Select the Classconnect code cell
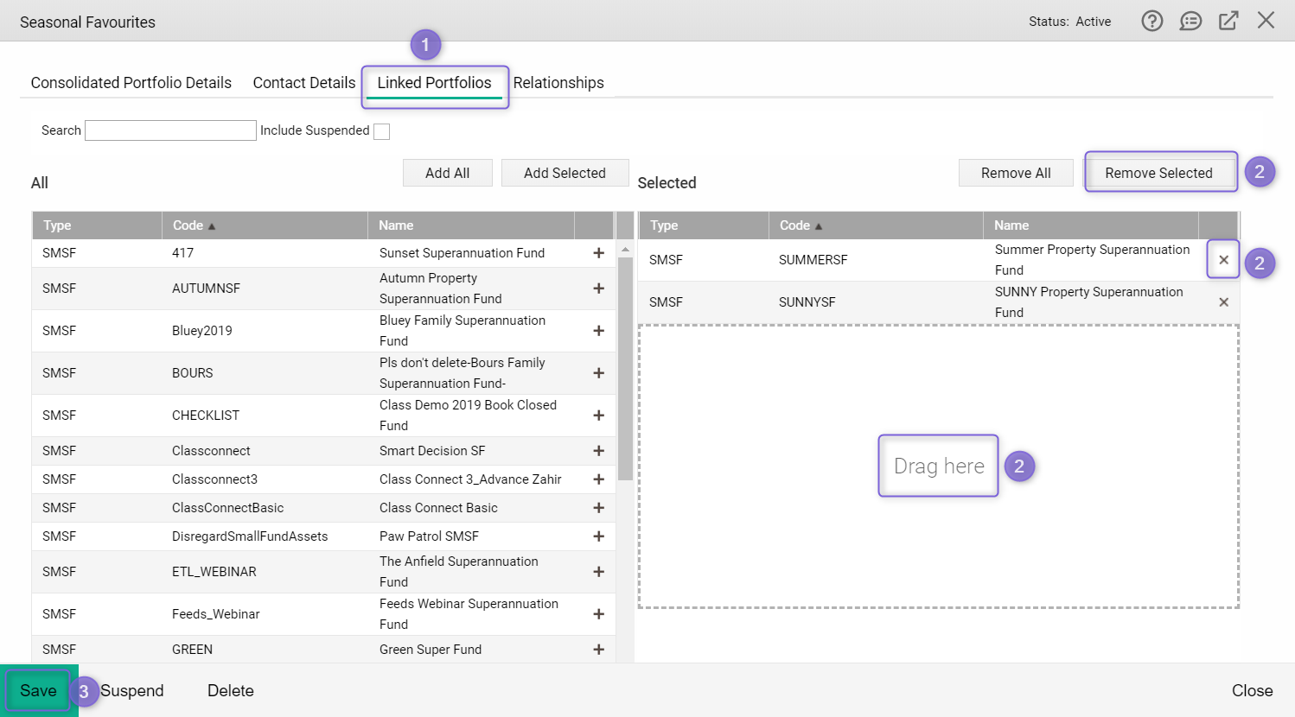This screenshot has width=1295, height=717. point(211,451)
